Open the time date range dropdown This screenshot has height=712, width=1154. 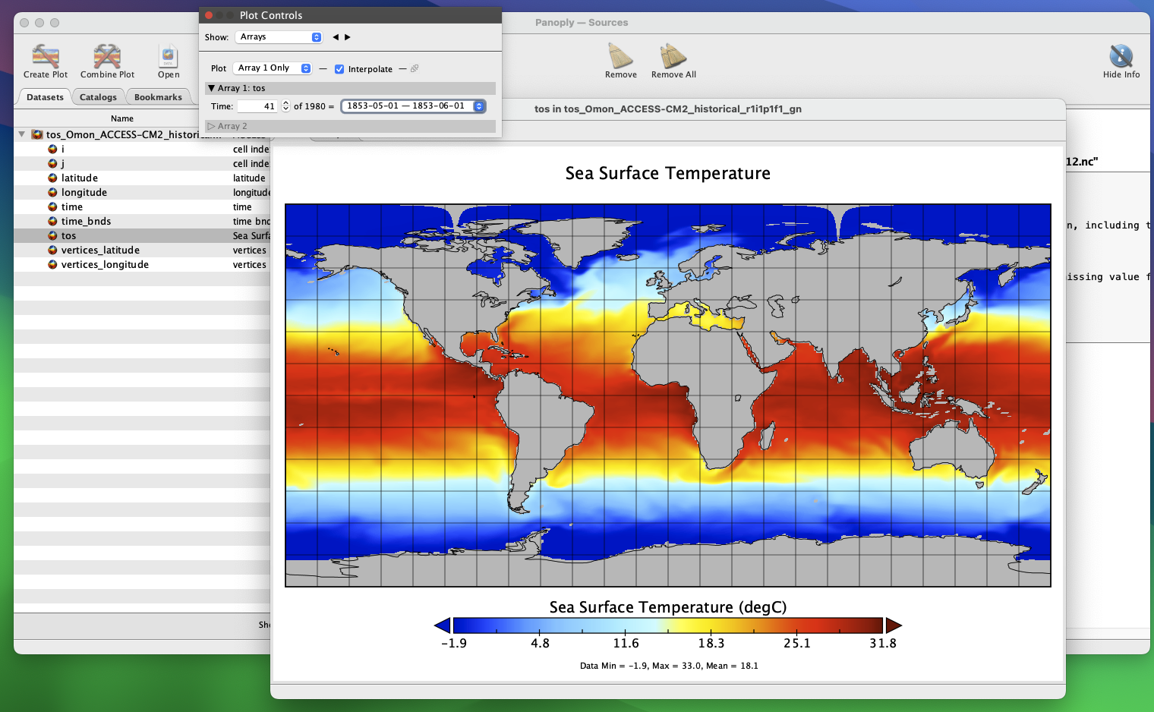(x=413, y=106)
